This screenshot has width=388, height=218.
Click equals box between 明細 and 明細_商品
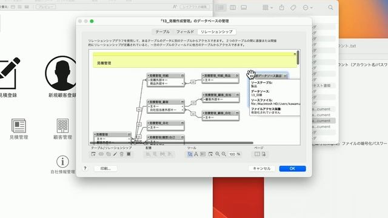[193, 82]
